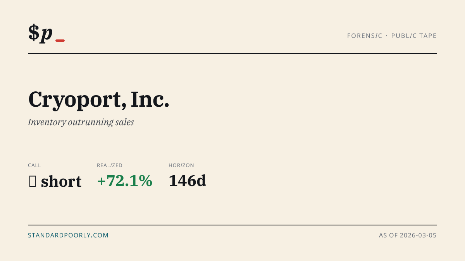Click the top horizontal divider line
This screenshot has width=465, height=261.
[232, 53]
